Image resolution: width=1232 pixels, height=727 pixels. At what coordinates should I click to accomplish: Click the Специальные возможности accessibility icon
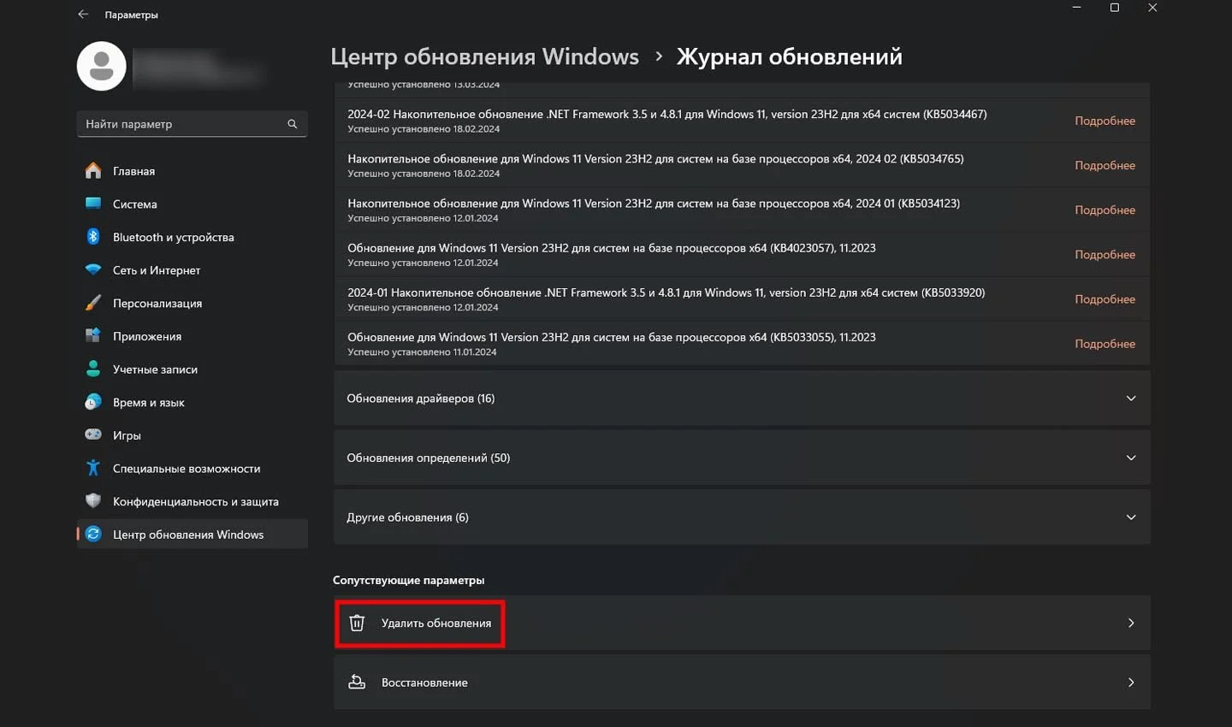click(93, 468)
